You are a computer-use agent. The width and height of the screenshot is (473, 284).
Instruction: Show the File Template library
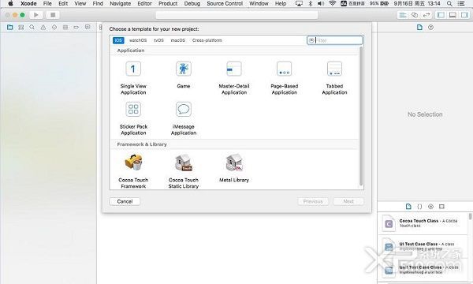(408, 207)
